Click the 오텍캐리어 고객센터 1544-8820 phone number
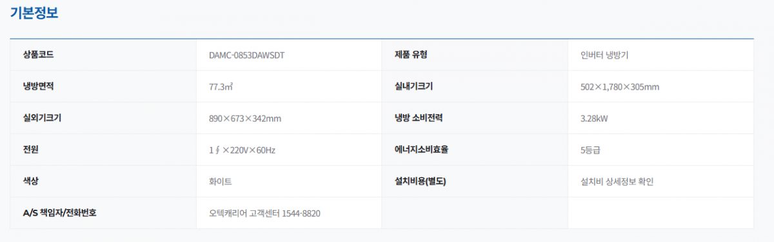 [264, 213]
